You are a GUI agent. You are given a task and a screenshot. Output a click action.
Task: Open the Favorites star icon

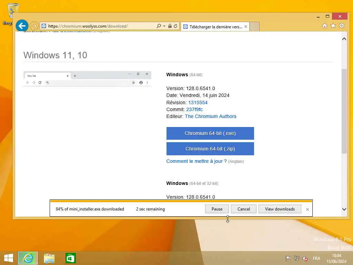pyautogui.click(x=333, y=26)
